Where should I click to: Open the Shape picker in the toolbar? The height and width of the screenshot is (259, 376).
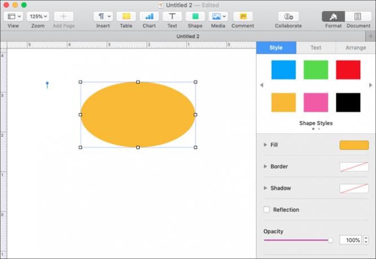pyautogui.click(x=195, y=16)
